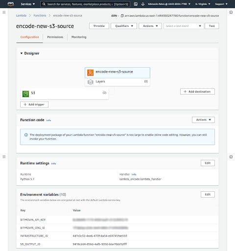Switch to the Permissions tab

[55, 37]
